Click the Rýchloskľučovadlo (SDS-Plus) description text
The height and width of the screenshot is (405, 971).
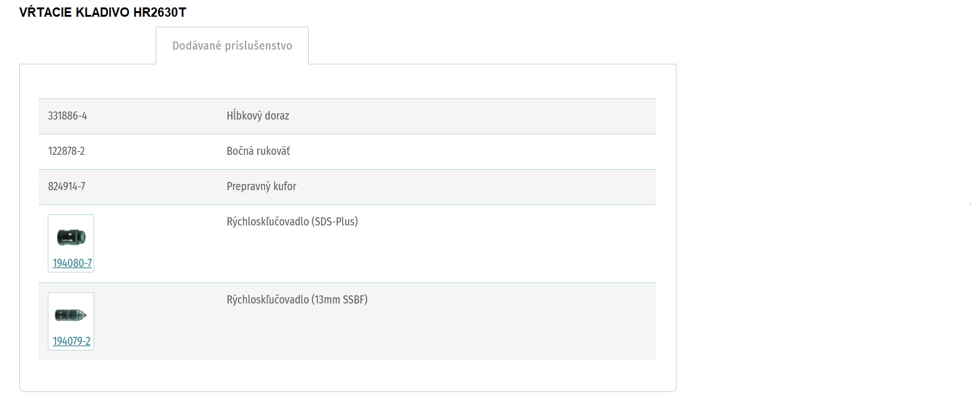pyautogui.click(x=292, y=221)
